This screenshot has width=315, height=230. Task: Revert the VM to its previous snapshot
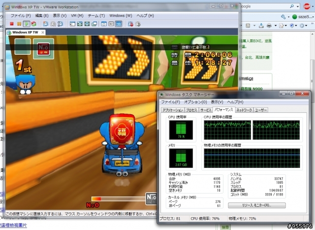tap(53, 24)
